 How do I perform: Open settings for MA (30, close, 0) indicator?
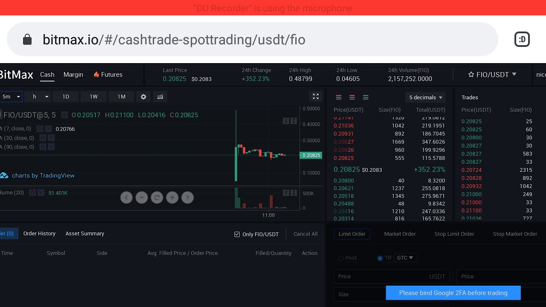click(43, 138)
